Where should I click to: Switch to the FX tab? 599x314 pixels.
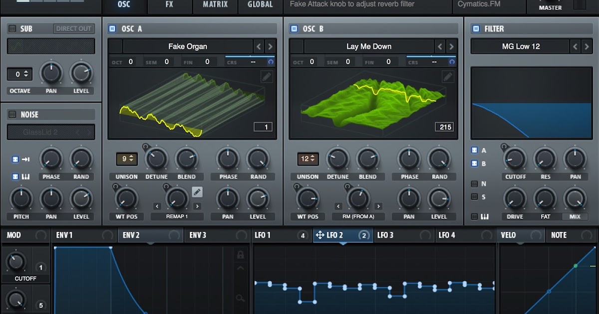click(169, 4)
